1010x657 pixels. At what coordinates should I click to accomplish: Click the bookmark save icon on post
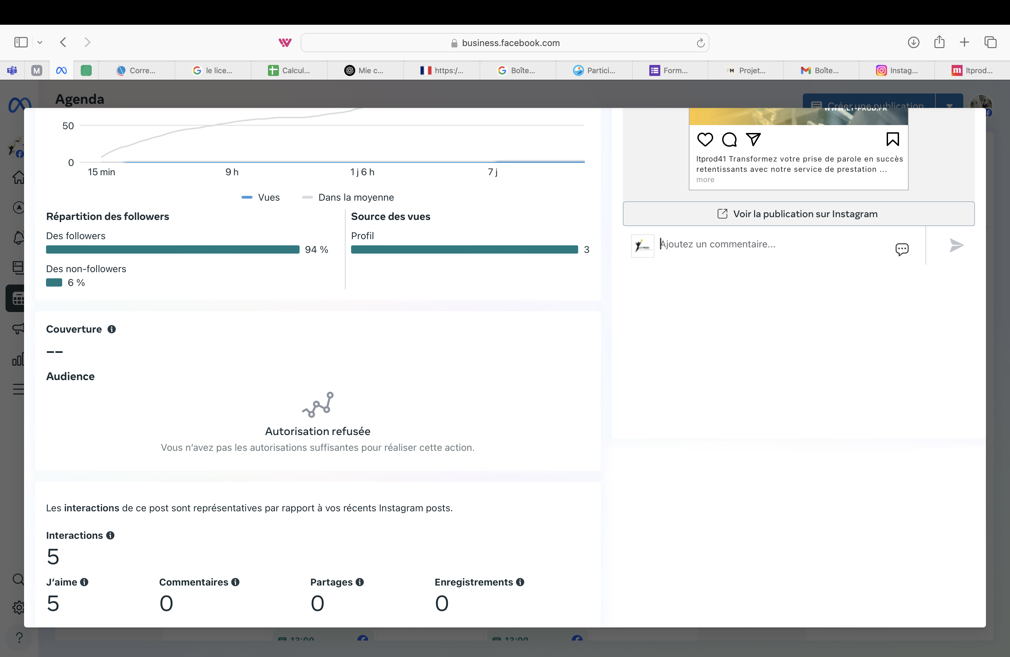coord(893,139)
